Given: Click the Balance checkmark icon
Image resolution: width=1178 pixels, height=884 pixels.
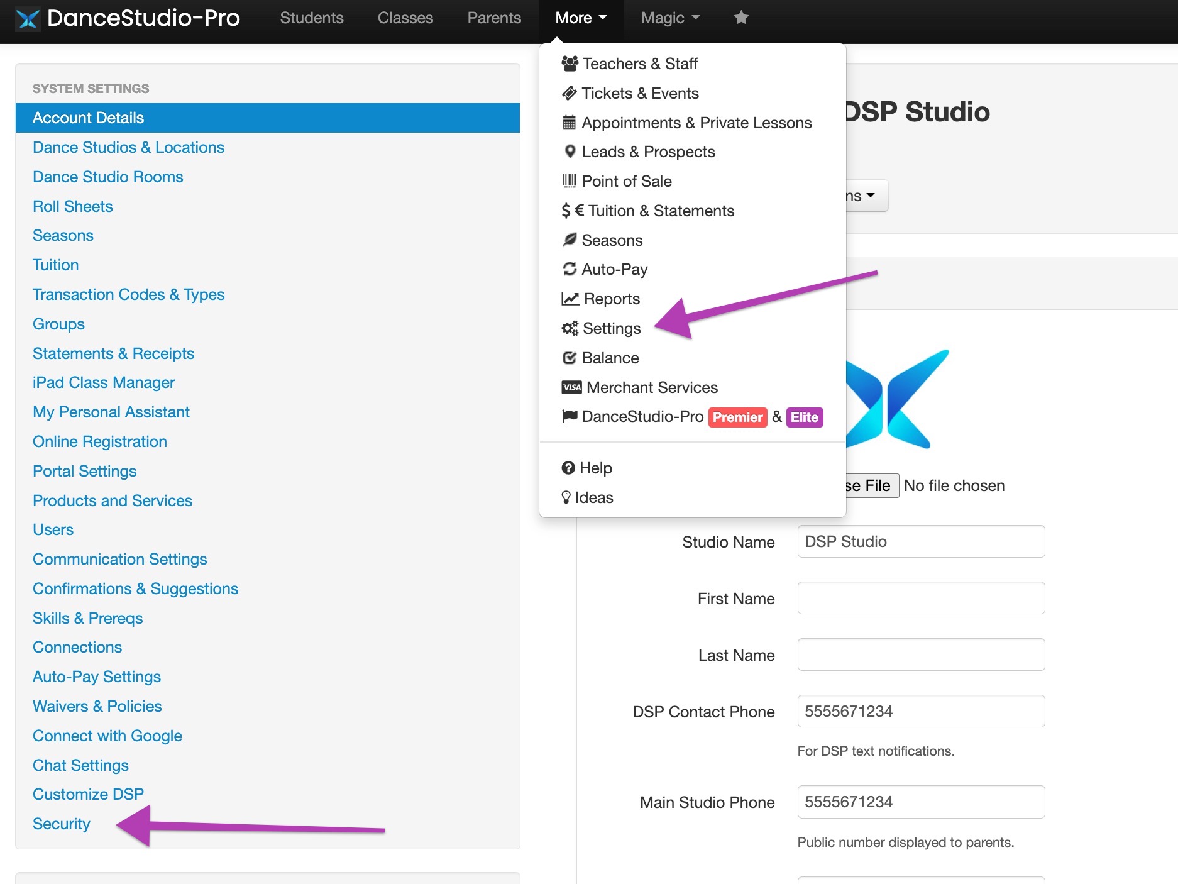Looking at the screenshot, I should [x=570, y=358].
